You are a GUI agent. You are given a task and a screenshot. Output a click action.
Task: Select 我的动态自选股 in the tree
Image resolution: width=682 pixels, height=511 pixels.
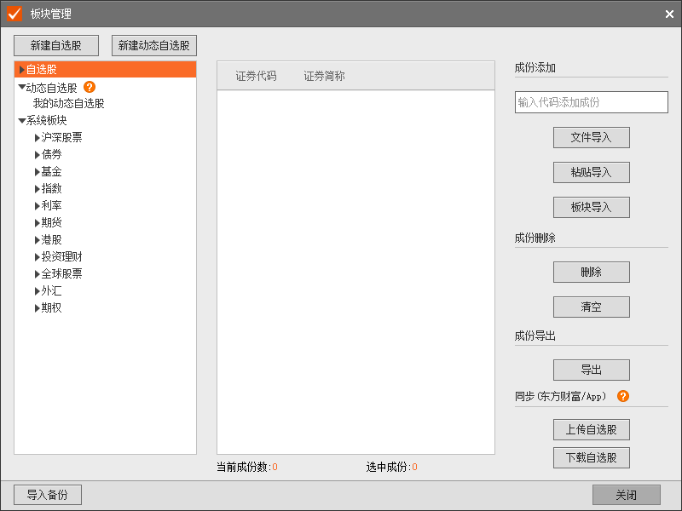(68, 104)
